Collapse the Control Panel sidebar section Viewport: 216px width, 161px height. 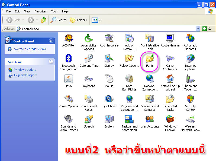pos(51,41)
